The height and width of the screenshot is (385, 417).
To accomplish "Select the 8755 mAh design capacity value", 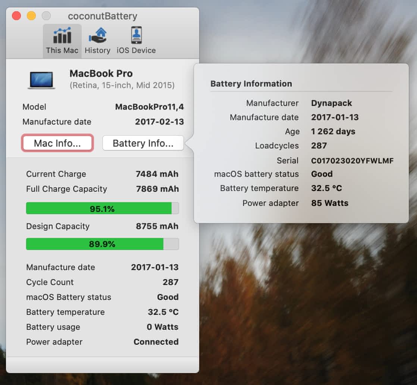I will tap(157, 226).
